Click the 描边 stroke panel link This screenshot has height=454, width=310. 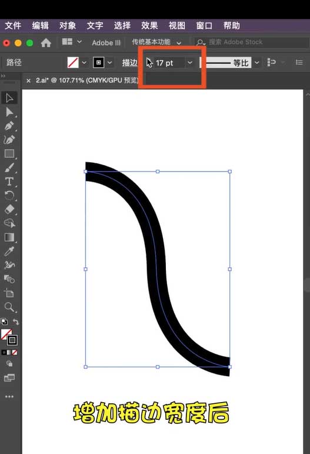click(129, 62)
